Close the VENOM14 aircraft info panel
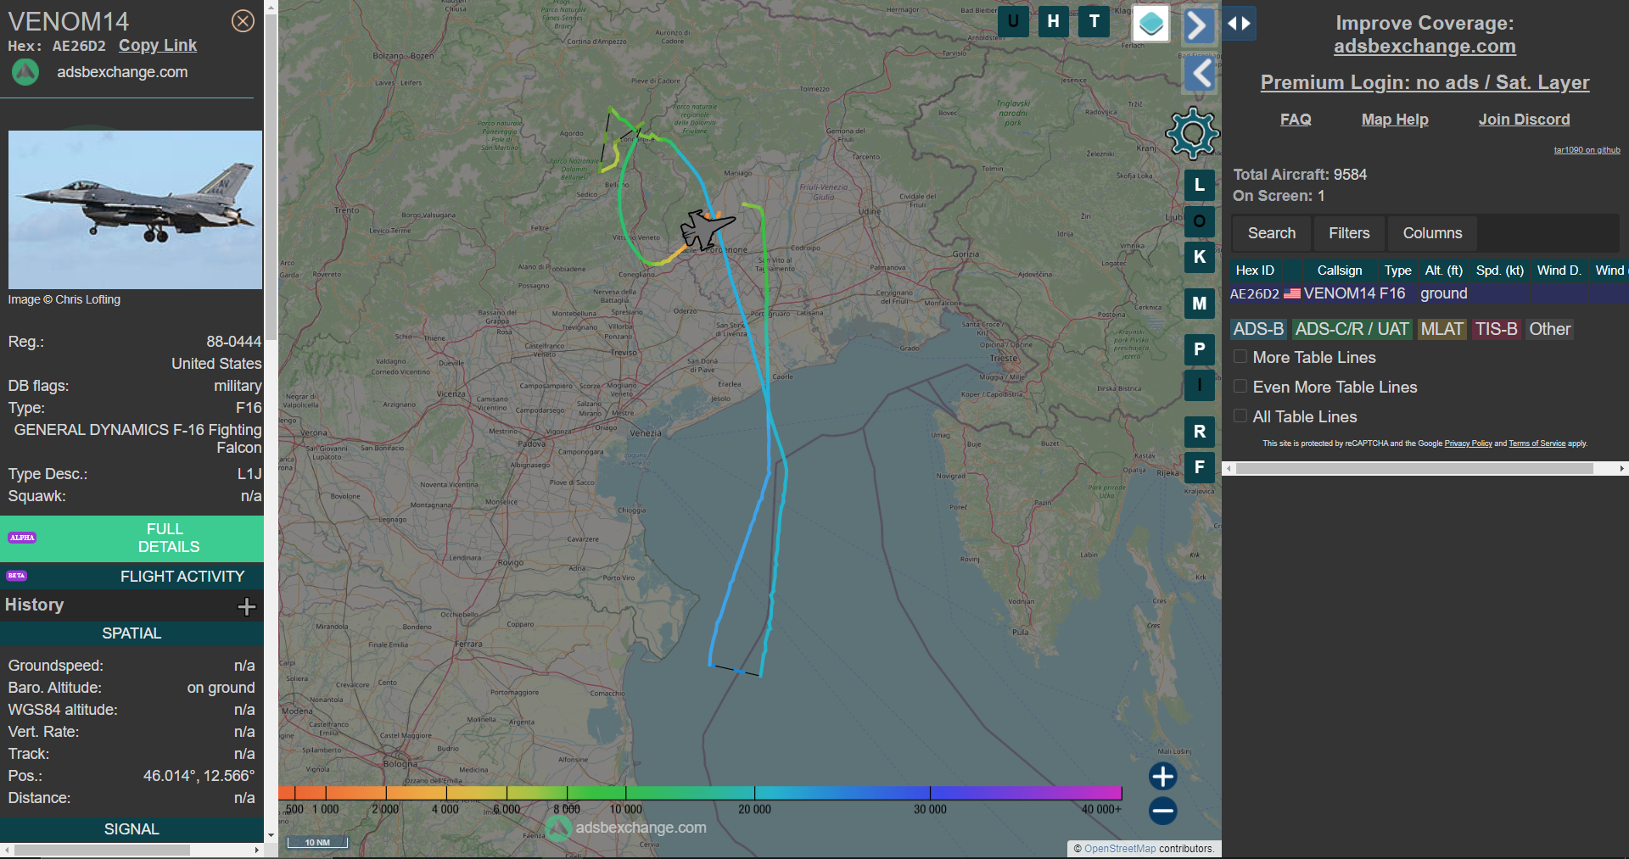Screen dimensions: 1629x859 coord(243,21)
